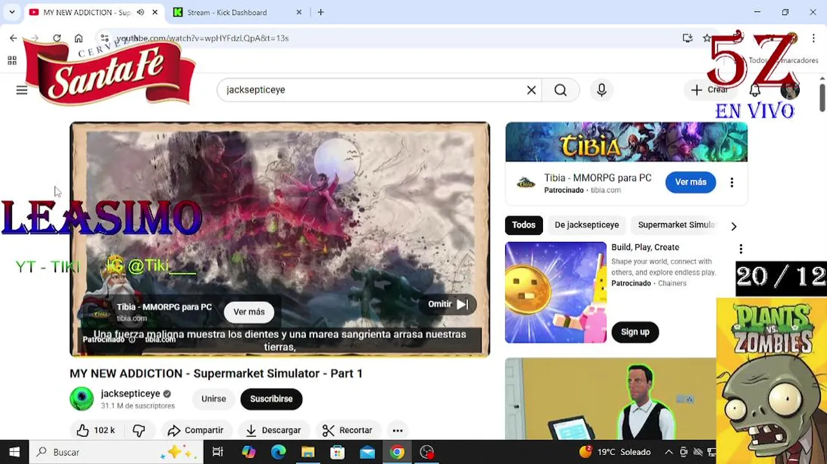Open the browser home page

click(x=79, y=38)
